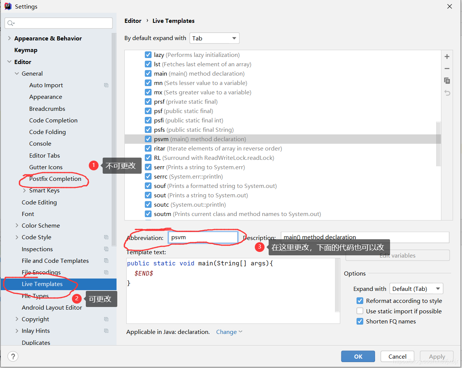Click the search magnifier icon in settings
Viewport: 462px width, 368px height.
pos(10,23)
